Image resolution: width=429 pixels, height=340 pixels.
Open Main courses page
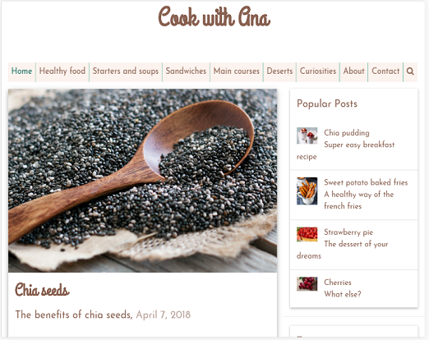(x=236, y=71)
